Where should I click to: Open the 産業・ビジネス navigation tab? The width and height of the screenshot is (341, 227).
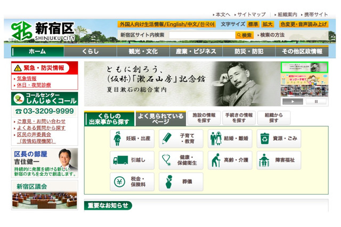(196, 51)
